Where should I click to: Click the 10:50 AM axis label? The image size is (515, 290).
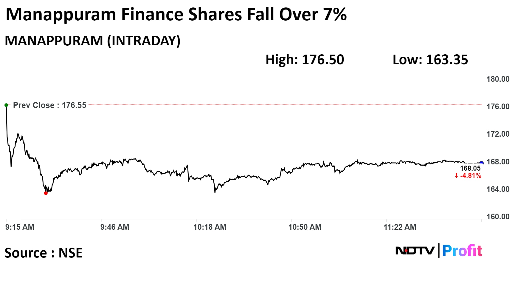click(305, 227)
